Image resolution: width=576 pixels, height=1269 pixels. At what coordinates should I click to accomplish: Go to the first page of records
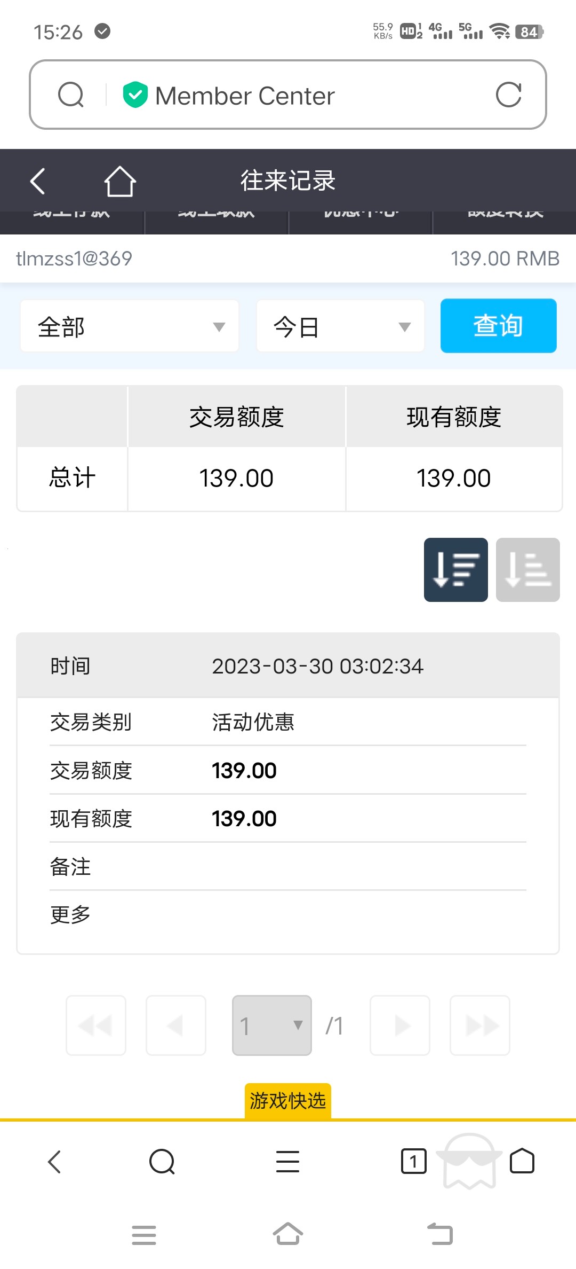tap(96, 1025)
